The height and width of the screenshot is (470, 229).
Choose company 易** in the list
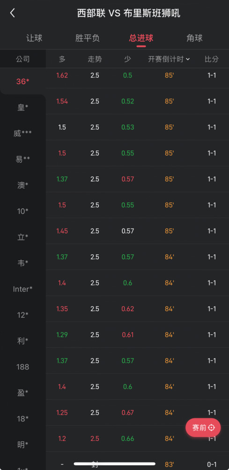[23, 159]
